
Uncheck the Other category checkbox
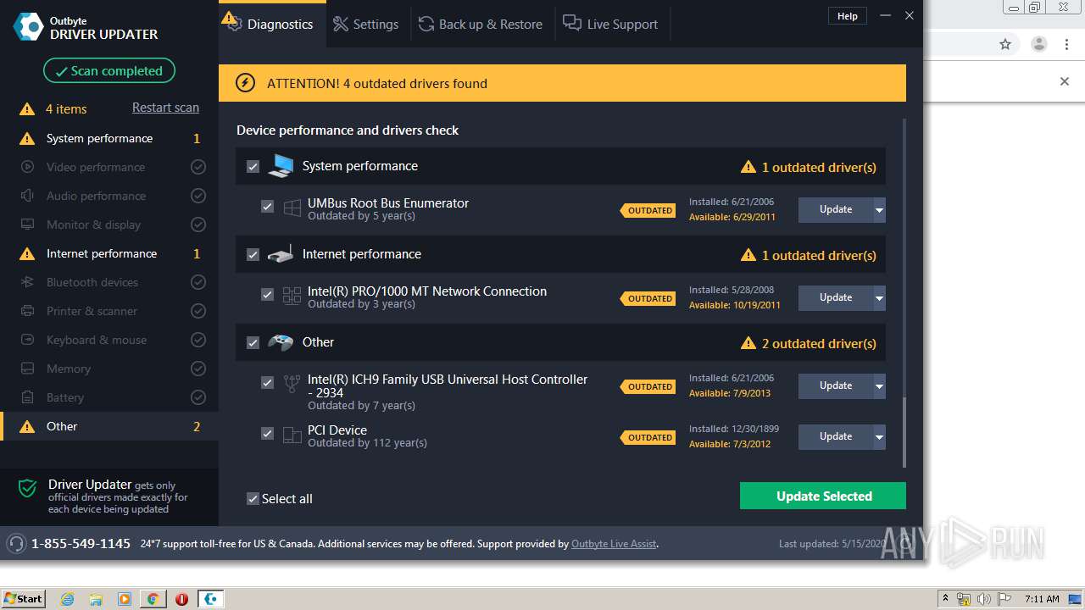coord(253,343)
